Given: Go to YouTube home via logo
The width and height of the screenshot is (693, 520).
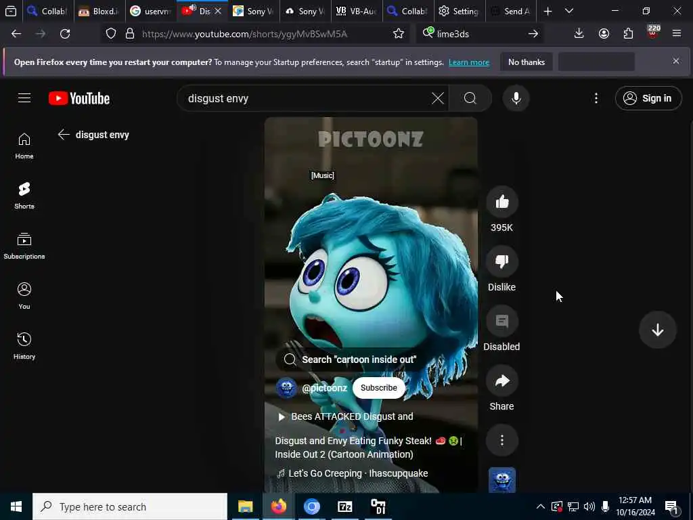Looking at the screenshot, I should pos(79,98).
